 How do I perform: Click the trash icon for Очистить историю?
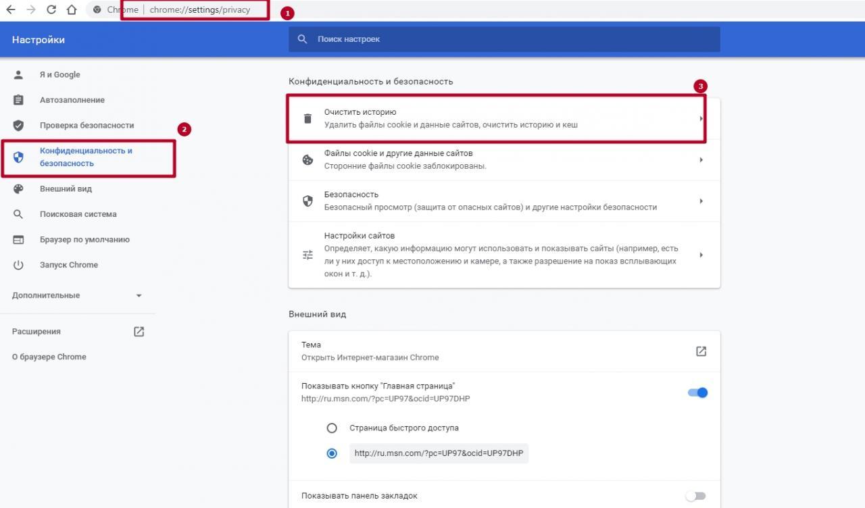[x=307, y=118]
